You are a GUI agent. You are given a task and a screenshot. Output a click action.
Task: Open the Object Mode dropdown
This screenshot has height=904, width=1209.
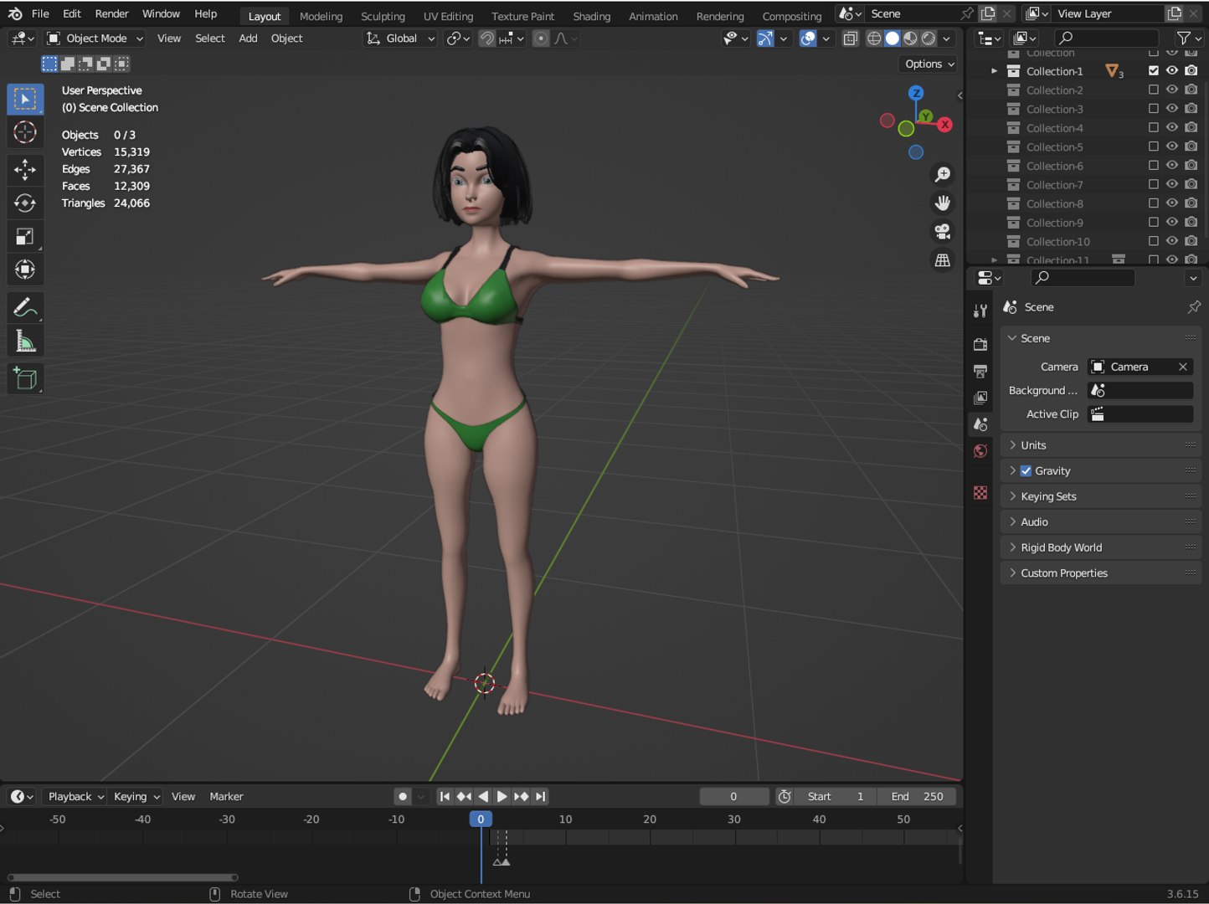(x=95, y=39)
